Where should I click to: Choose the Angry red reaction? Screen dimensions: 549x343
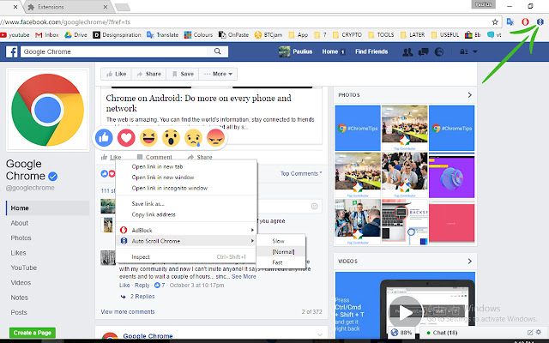tap(215, 137)
